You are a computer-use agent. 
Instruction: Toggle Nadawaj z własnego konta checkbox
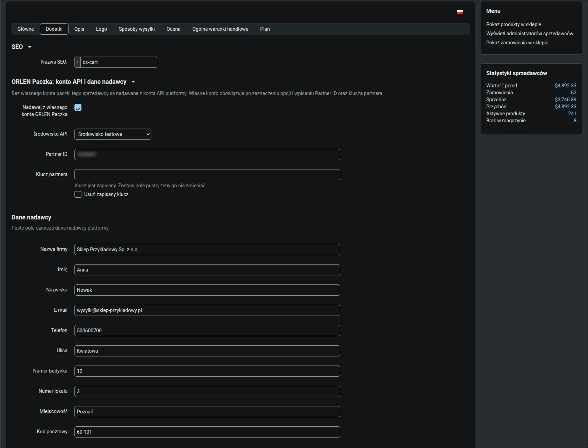tap(78, 108)
